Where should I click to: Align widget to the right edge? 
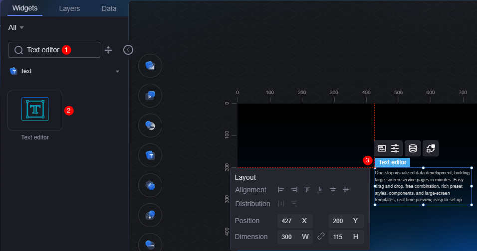(294, 190)
